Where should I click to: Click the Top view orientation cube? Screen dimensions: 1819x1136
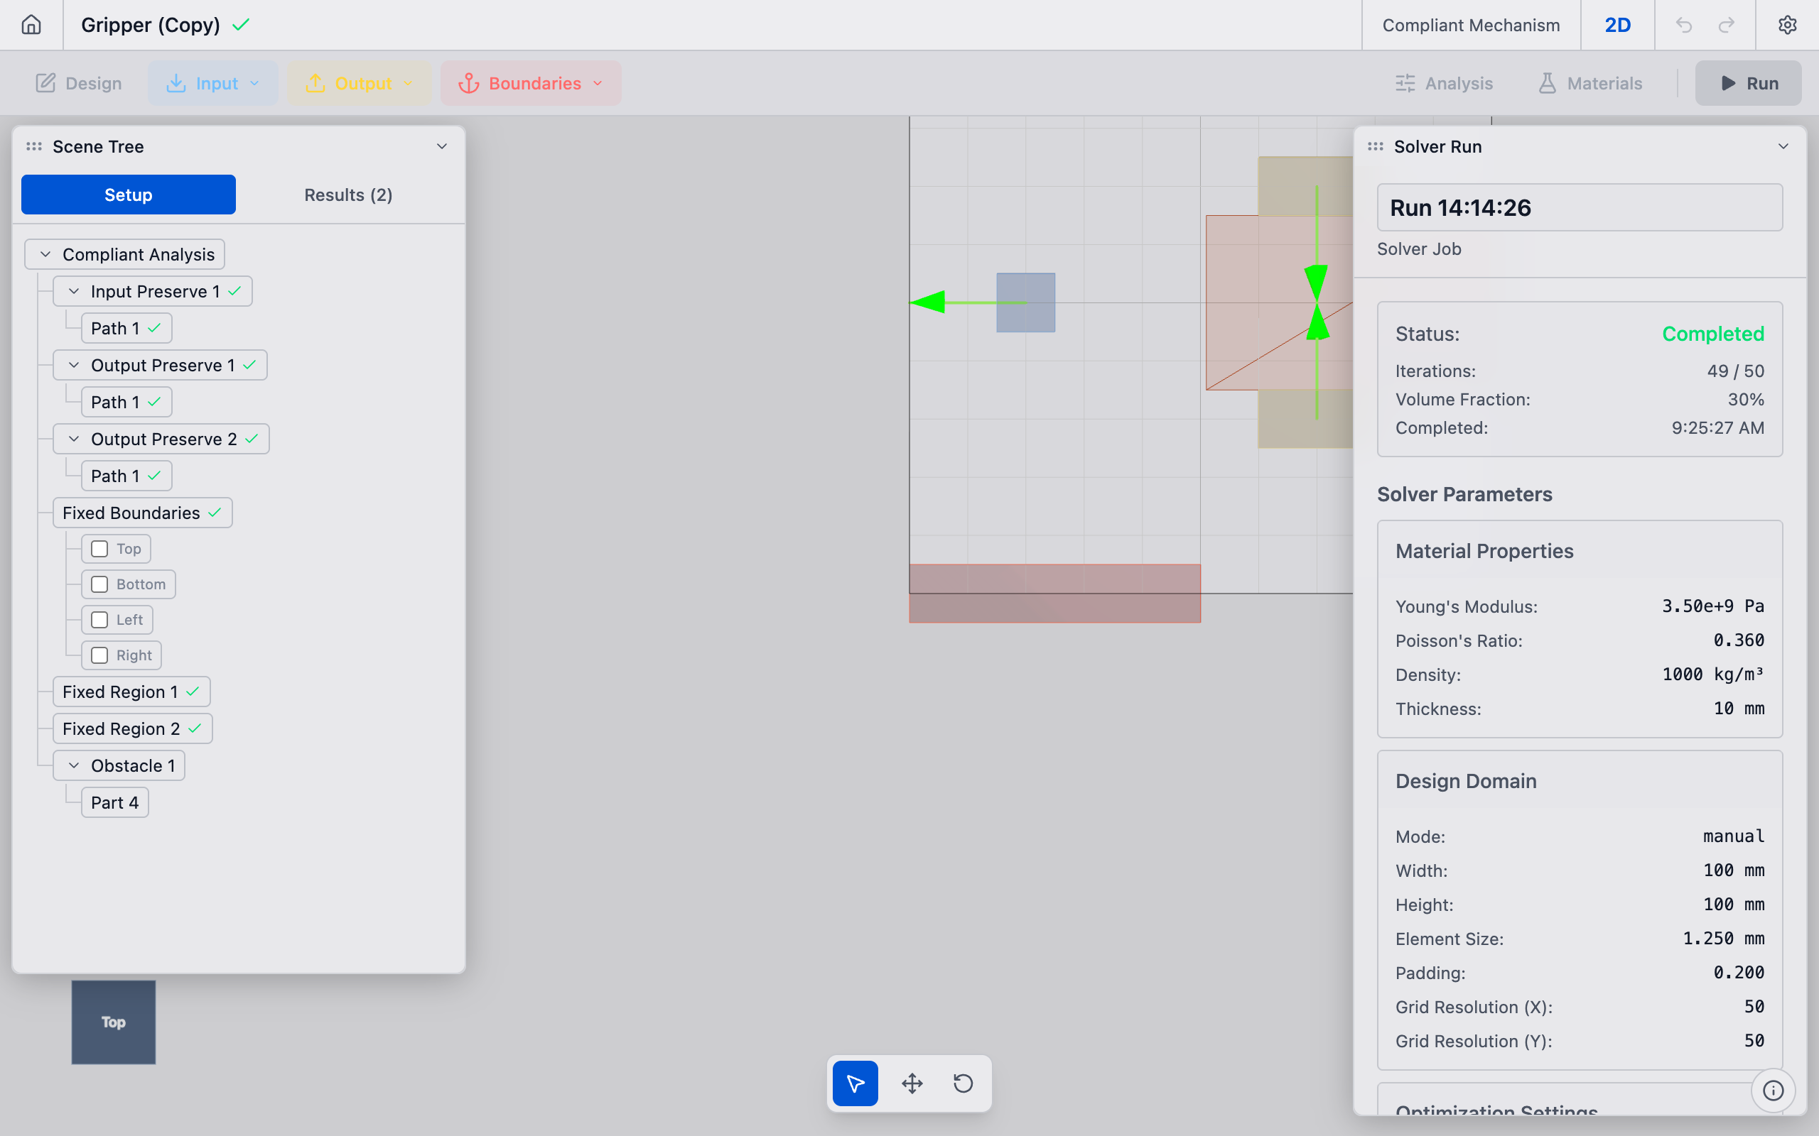(x=114, y=1022)
